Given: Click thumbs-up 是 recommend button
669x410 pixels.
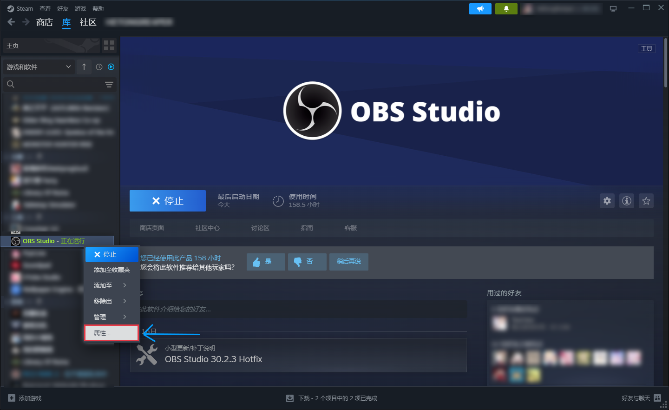Looking at the screenshot, I should (265, 262).
